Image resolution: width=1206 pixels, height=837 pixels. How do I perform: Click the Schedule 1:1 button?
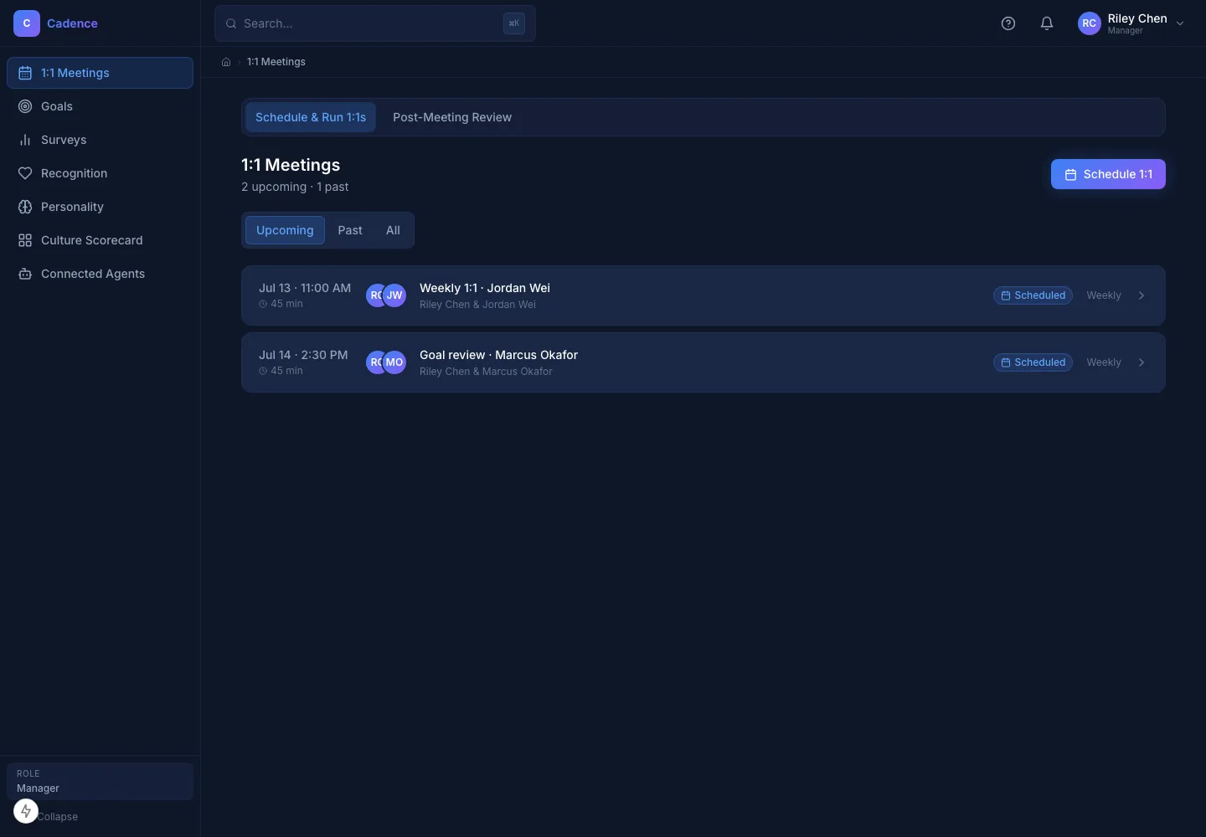[x=1108, y=174]
